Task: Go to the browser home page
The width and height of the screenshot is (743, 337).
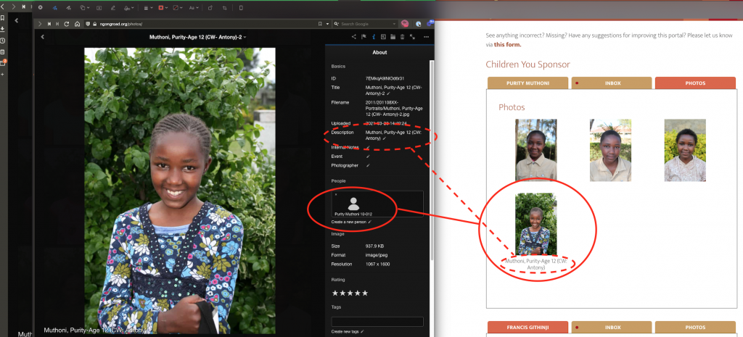Action: [77, 24]
